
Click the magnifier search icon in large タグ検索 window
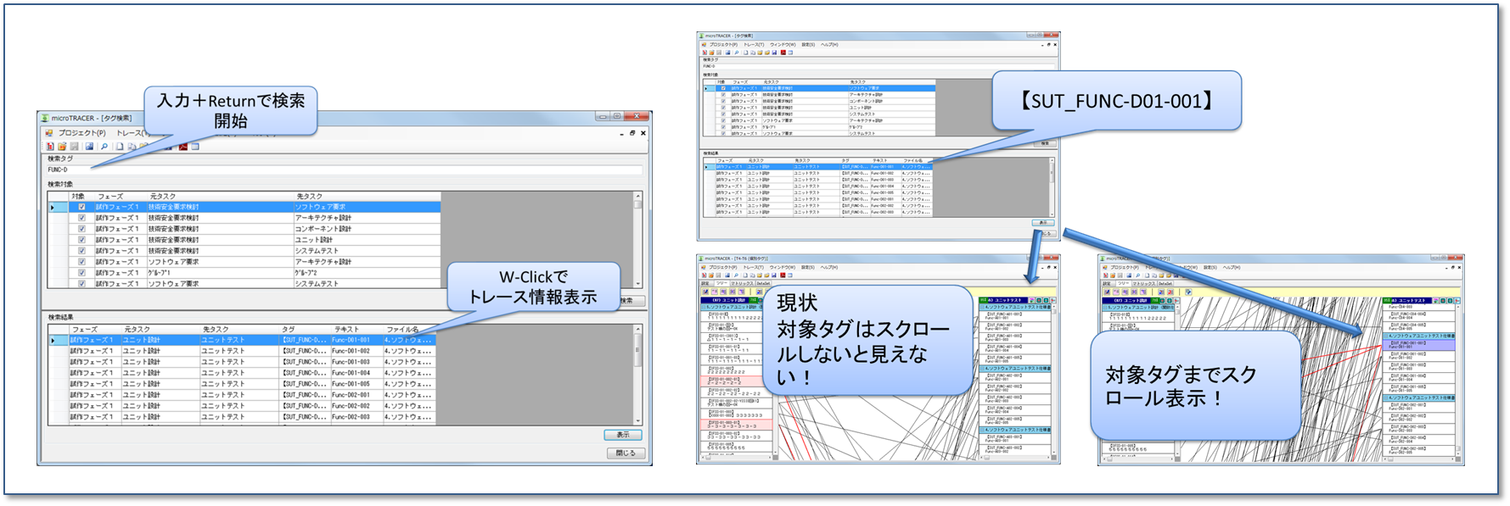pos(104,147)
